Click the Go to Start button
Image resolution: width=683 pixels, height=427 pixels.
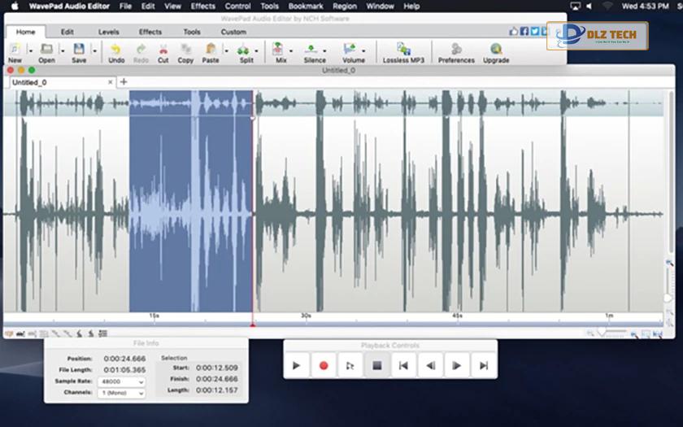click(x=404, y=365)
